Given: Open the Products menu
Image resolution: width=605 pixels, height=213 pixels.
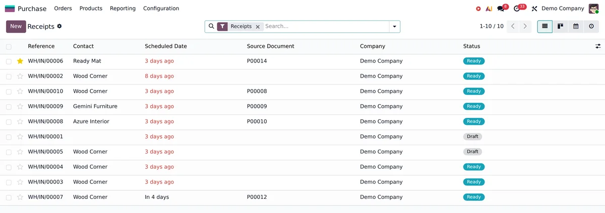Looking at the screenshot, I should (91, 9).
